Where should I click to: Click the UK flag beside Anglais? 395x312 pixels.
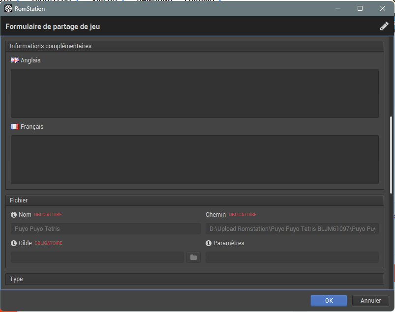[15, 60]
